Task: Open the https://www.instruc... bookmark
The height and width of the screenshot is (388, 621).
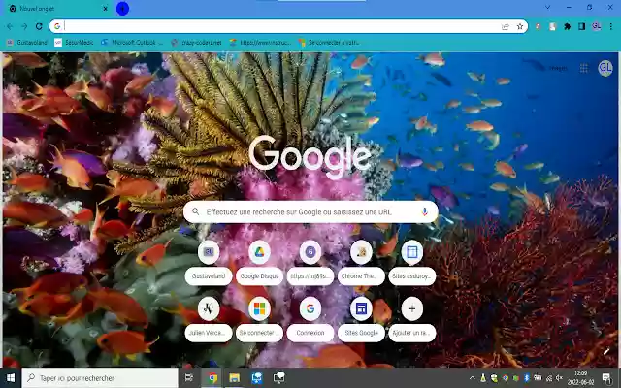Action: [260, 43]
